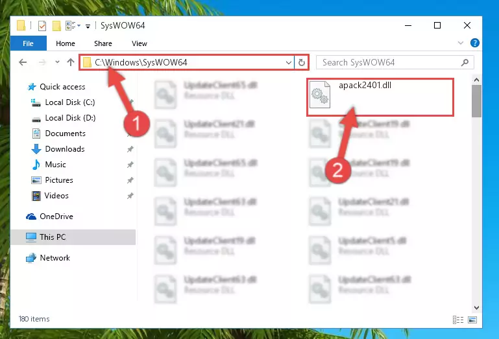499x339 pixels.
Task: Minimize the SysWOW64 window
Action: pyautogui.click(x=408, y=25)
